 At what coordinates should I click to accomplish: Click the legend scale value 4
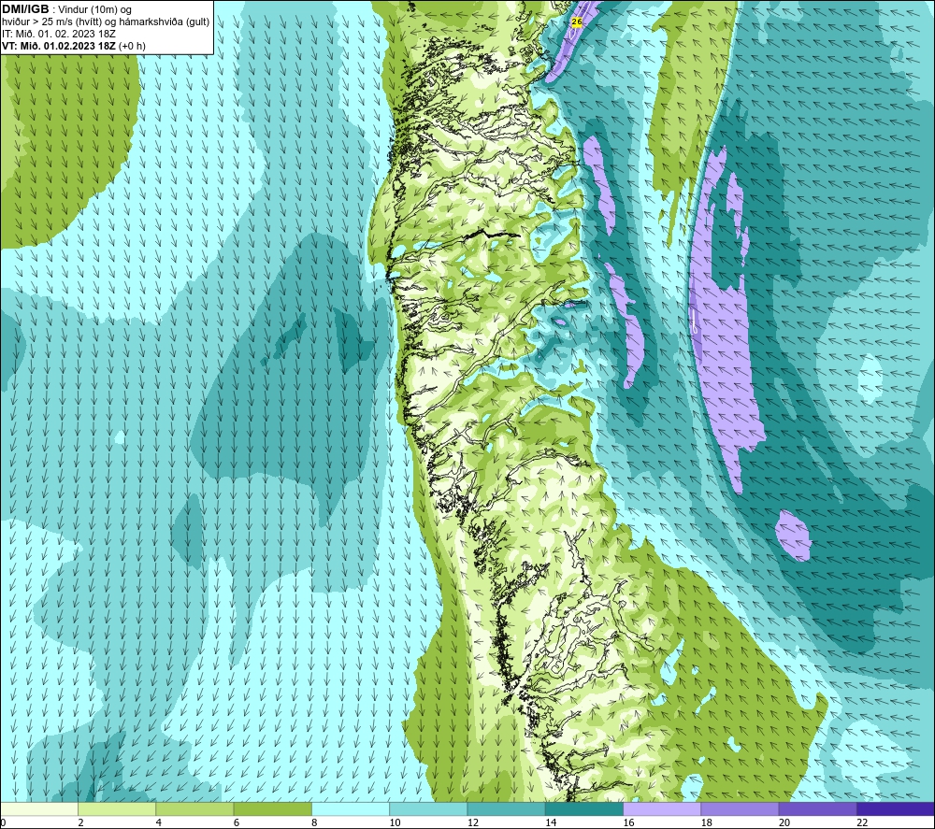click(x=159, y=822)
